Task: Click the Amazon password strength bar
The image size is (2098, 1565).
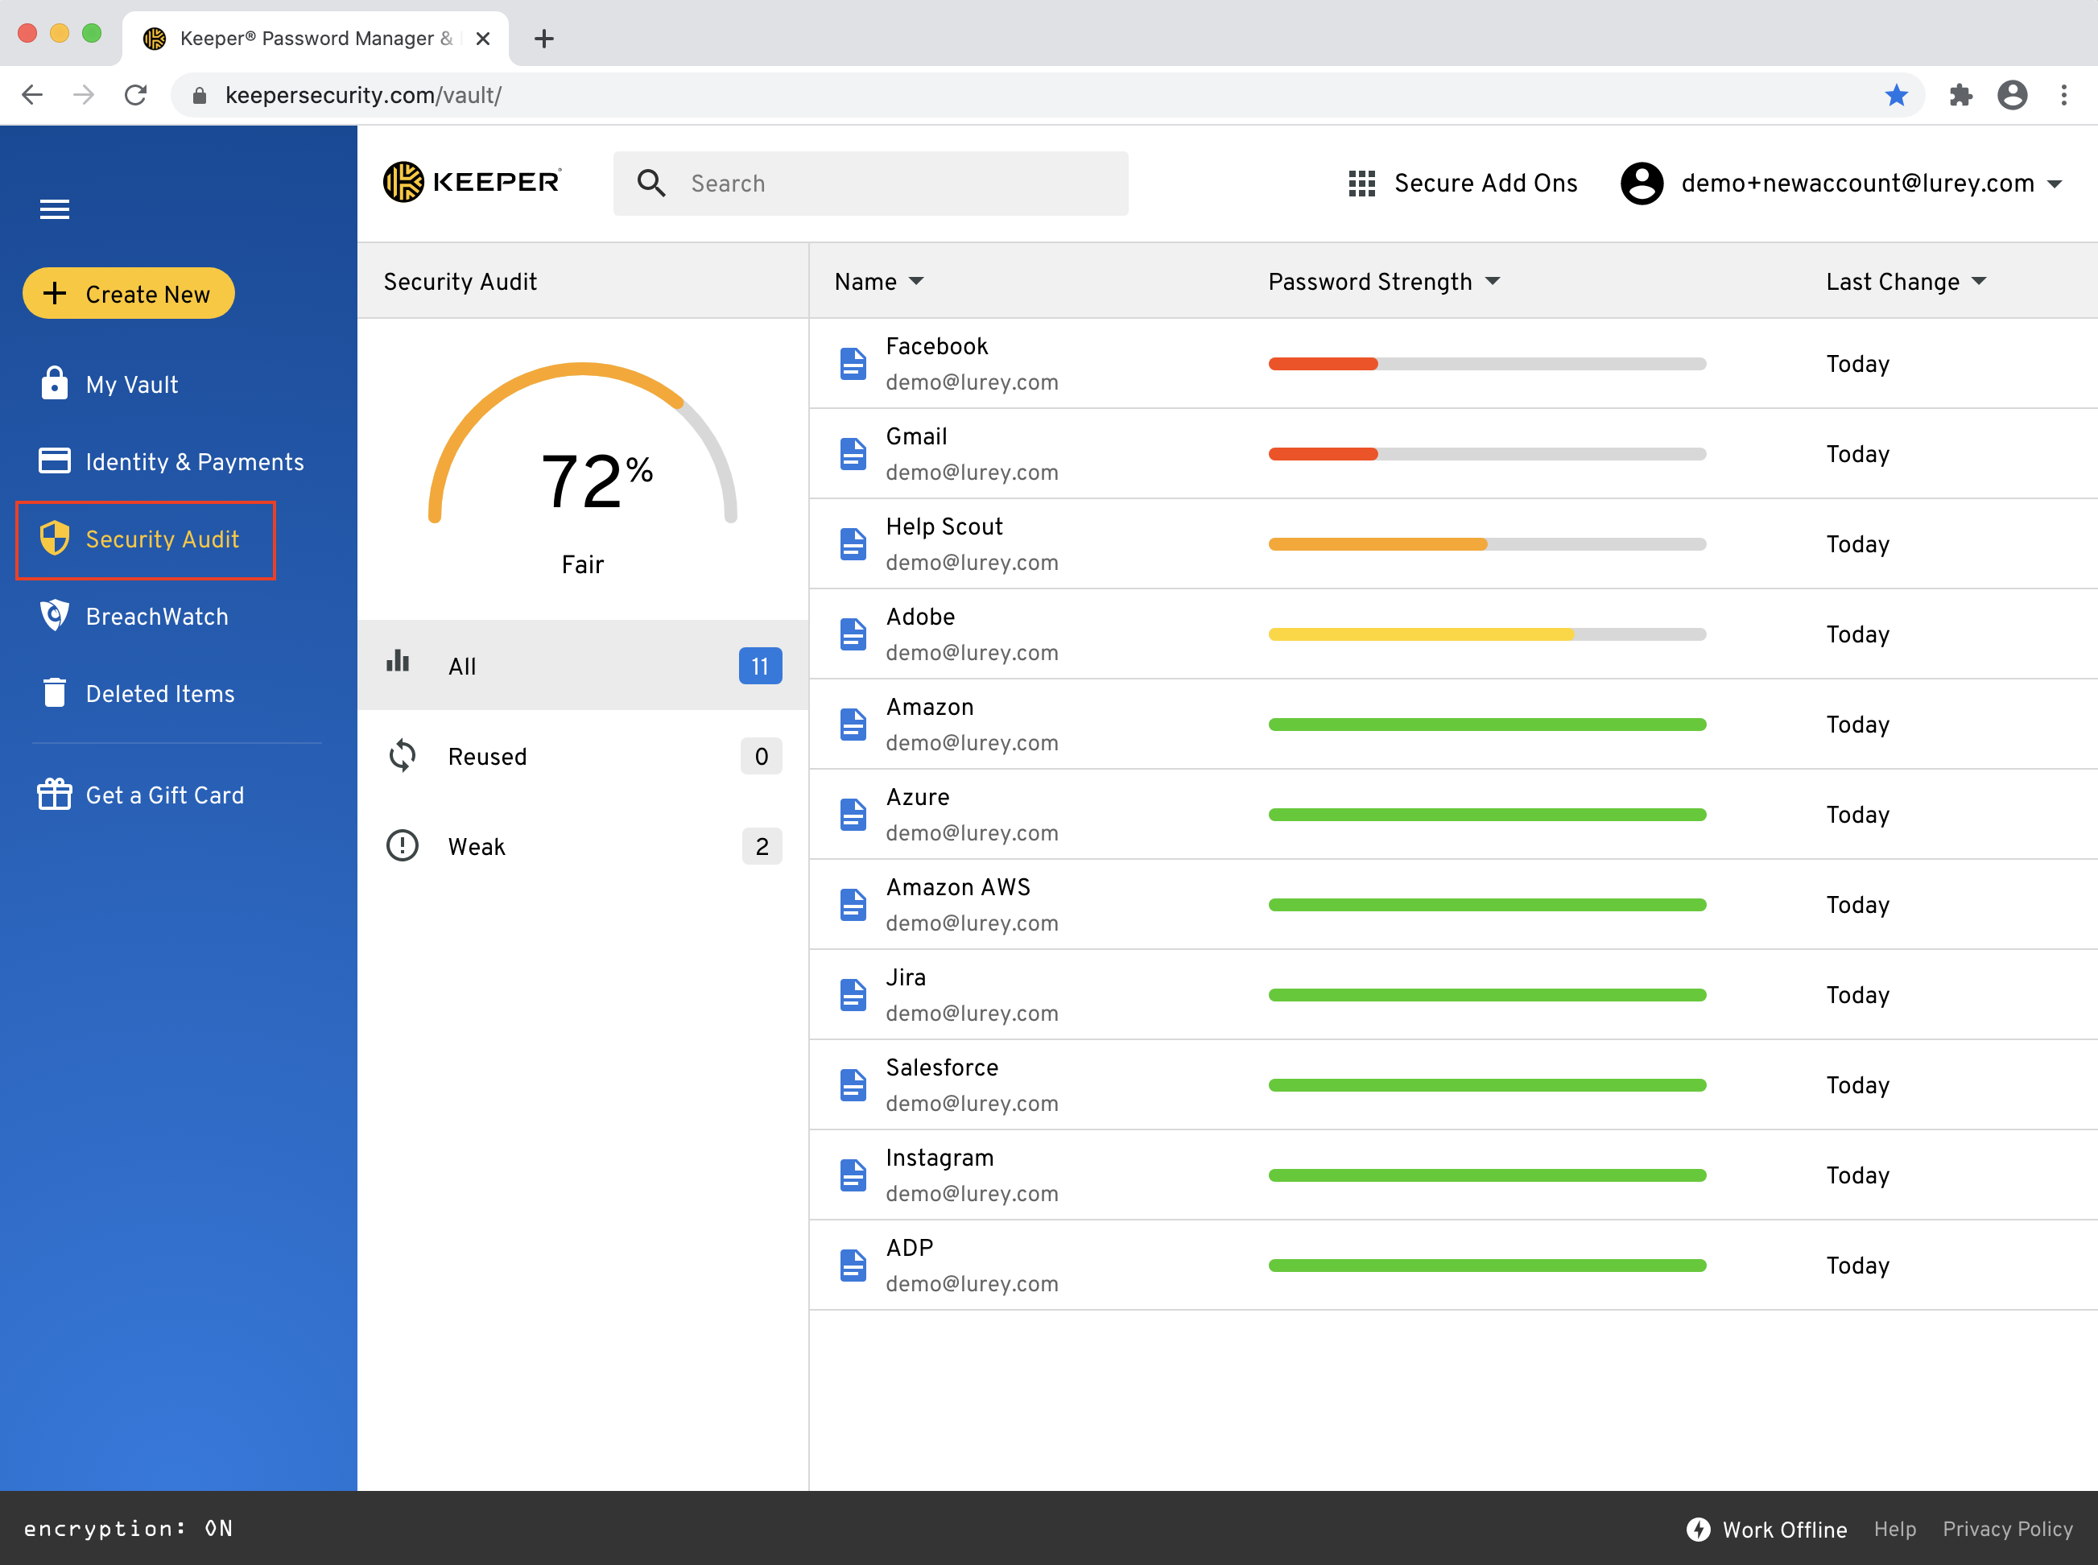Action: point(1487,725)
